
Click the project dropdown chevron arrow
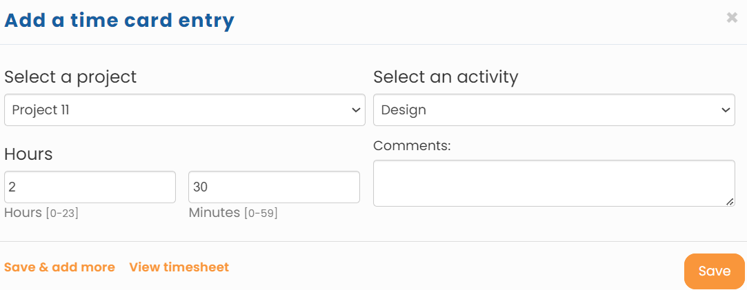(x=356, y=110)
